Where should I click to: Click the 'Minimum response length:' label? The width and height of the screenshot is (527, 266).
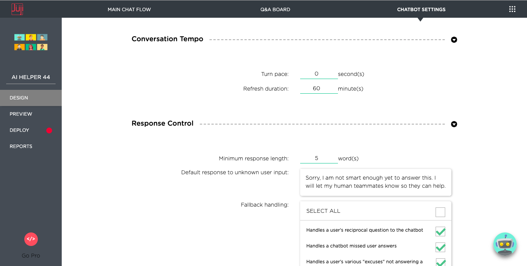[253, 158]
